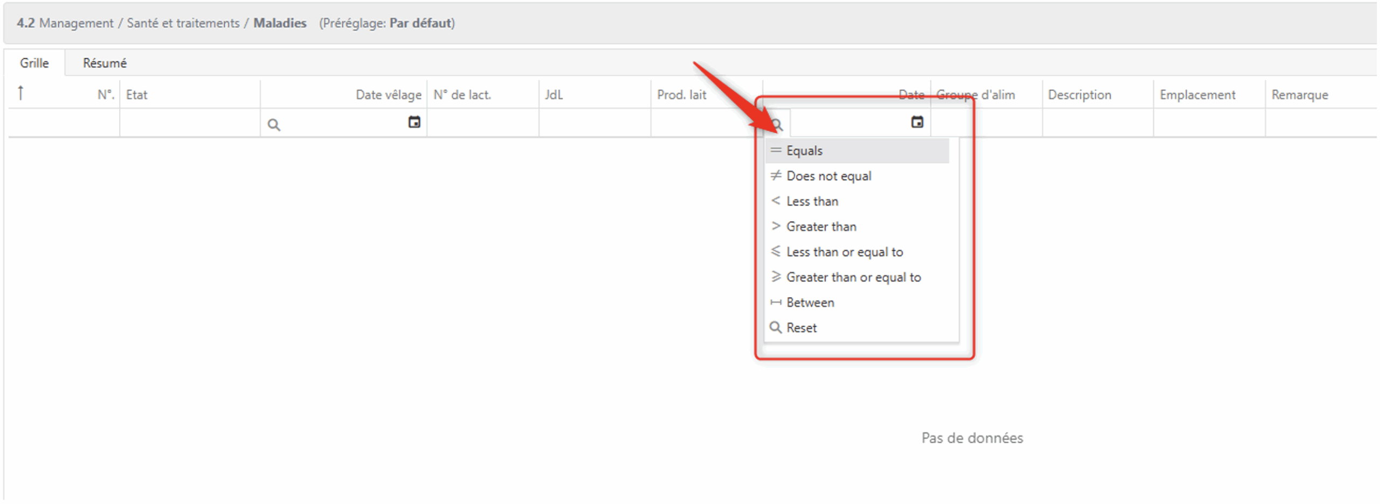This screenshot has width=1380, height=504.
Task: Open the Date vêlage calendar picker
Action: [x=414, y=122]
